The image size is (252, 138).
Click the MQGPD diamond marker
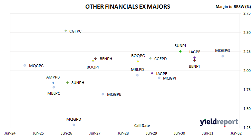click(x=74, y=125)
